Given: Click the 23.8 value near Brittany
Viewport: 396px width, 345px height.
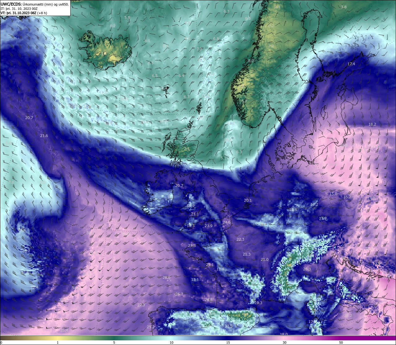Looking at the screenshot, I should click(192, 246).
